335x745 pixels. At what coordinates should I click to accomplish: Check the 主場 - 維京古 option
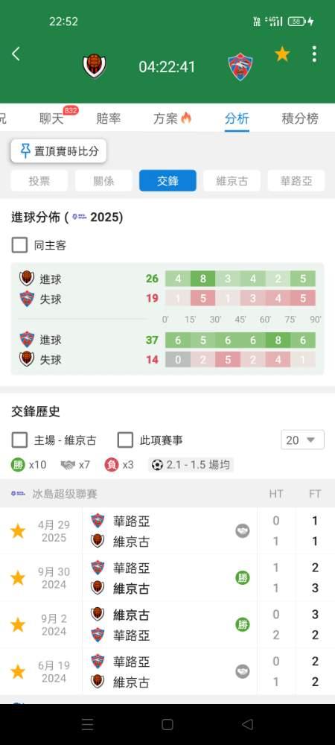point(19,440)
